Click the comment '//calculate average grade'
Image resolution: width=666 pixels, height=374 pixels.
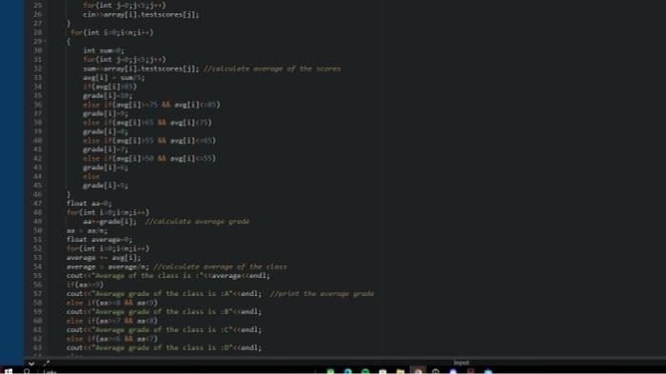[x=197, y=222]
